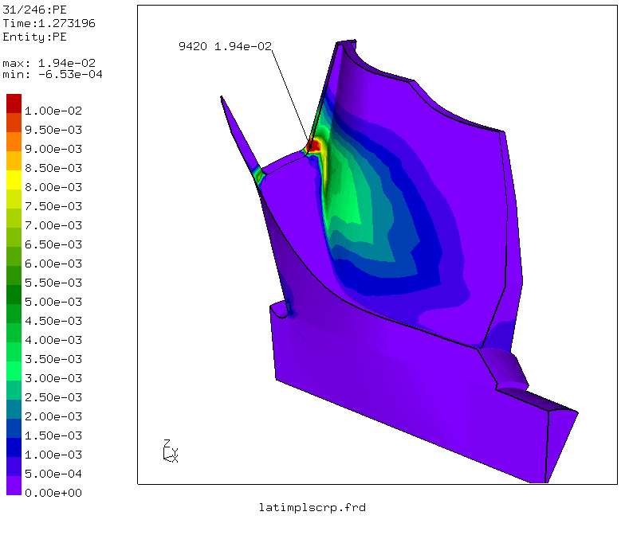Click the legend value 4.50e-03
Screen dimensions: 625x535
pyautogui.click(x=53, y=321)
